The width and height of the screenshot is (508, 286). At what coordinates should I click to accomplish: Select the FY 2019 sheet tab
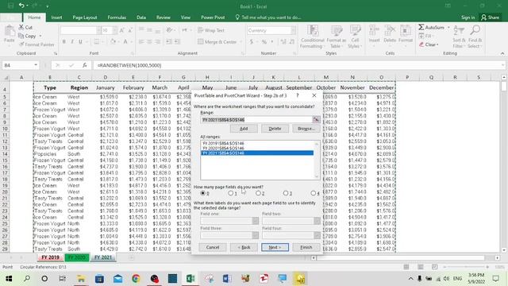pyautogui.click(x=51, y=257)
